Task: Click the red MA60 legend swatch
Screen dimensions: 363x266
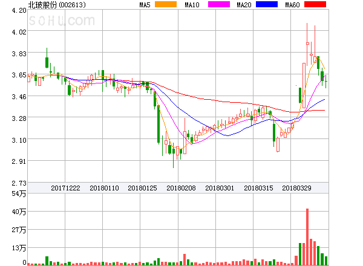Action: tap(315, 4)
